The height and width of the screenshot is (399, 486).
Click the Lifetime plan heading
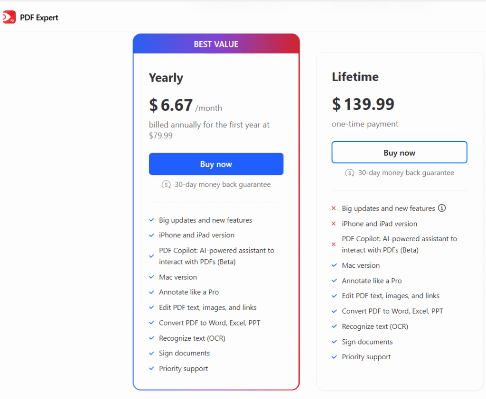355,77
